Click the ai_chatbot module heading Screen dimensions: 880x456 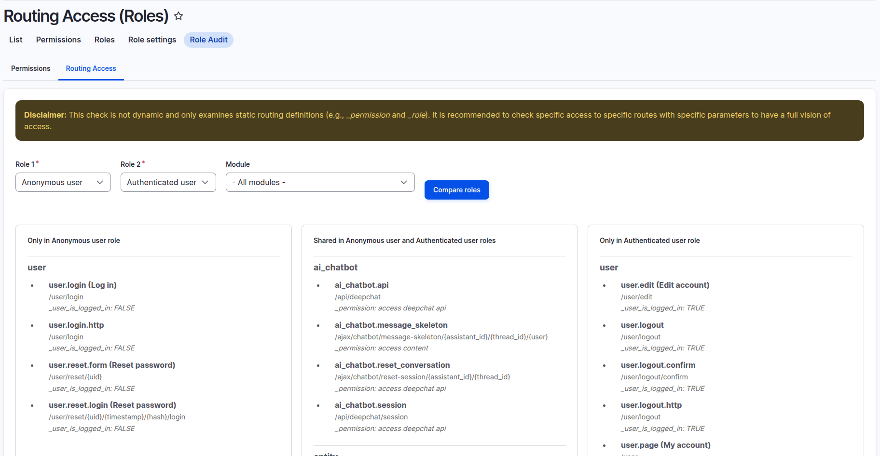coord(335,268)
